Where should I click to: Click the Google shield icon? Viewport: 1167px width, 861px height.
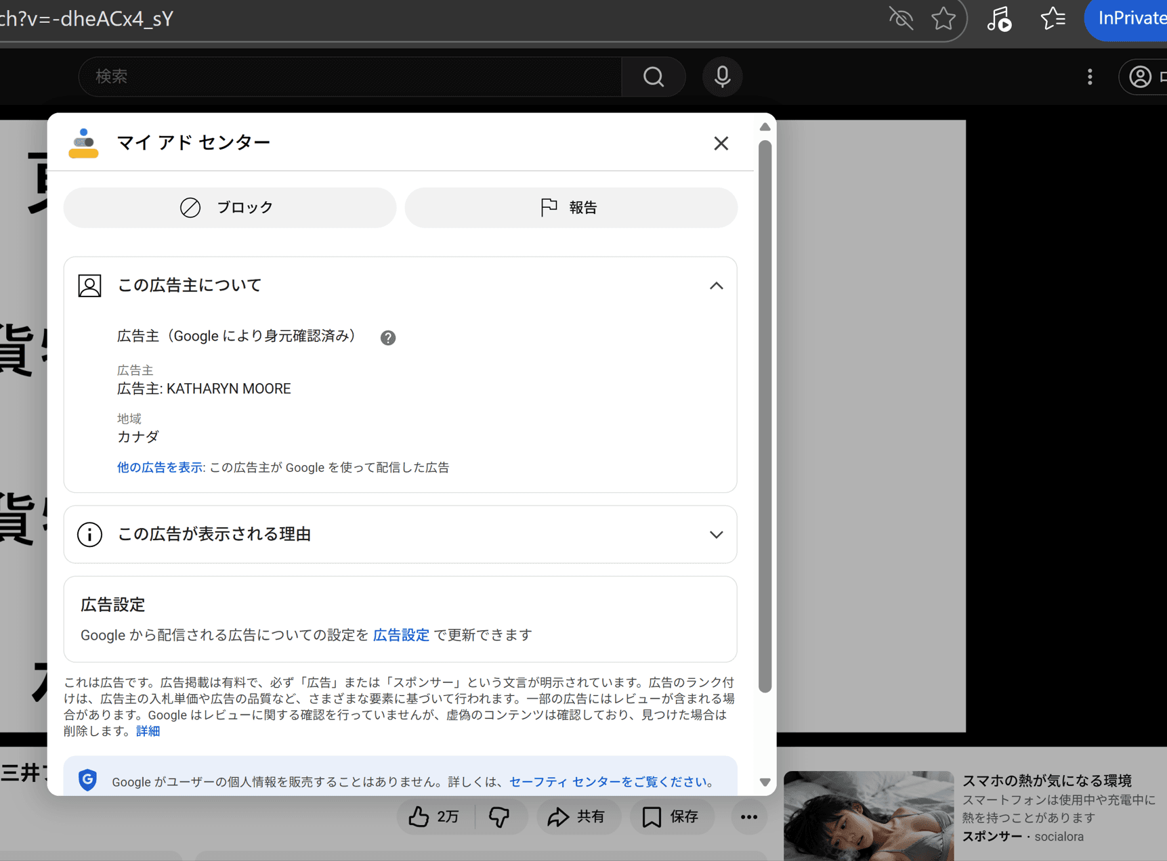click(87, 780)
